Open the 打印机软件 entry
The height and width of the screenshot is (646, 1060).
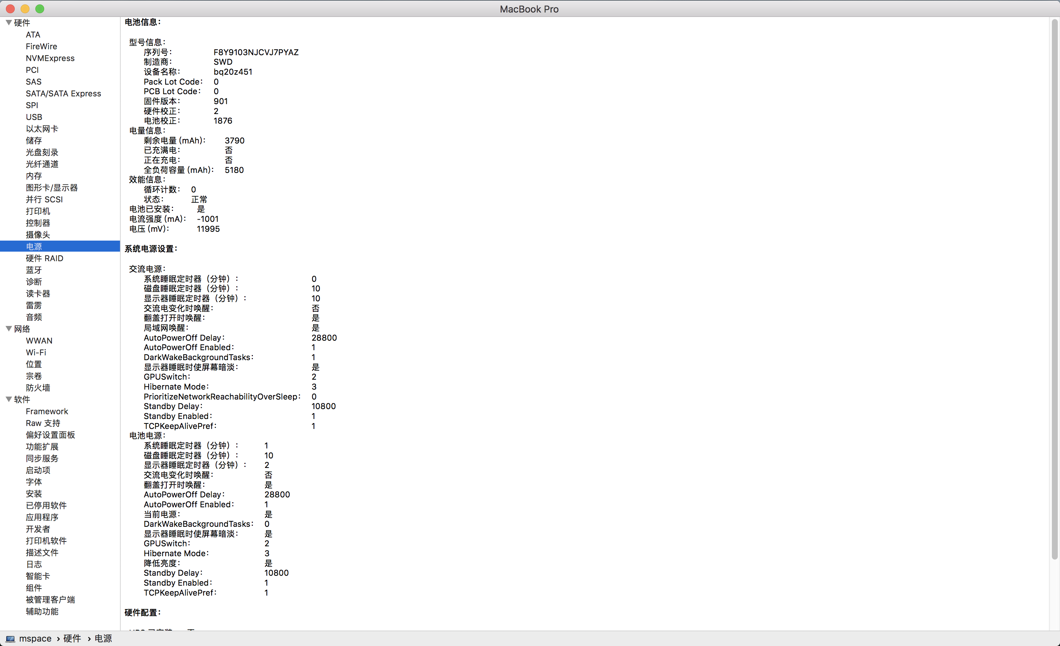click(x=46, y=541)
